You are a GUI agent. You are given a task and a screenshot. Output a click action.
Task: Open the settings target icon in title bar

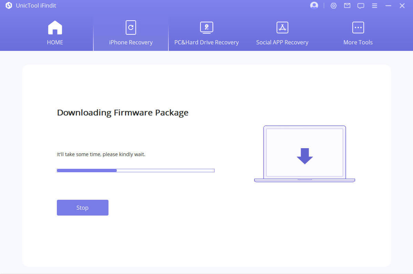(x=333, y=6)
